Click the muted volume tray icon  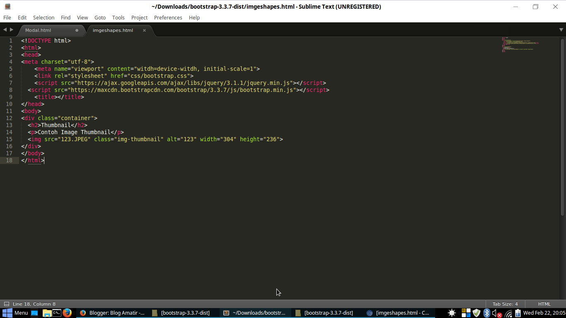pyautogui.click(x=497, y=313)
